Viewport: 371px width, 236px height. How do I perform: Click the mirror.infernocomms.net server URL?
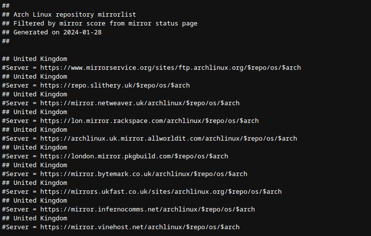148,209
